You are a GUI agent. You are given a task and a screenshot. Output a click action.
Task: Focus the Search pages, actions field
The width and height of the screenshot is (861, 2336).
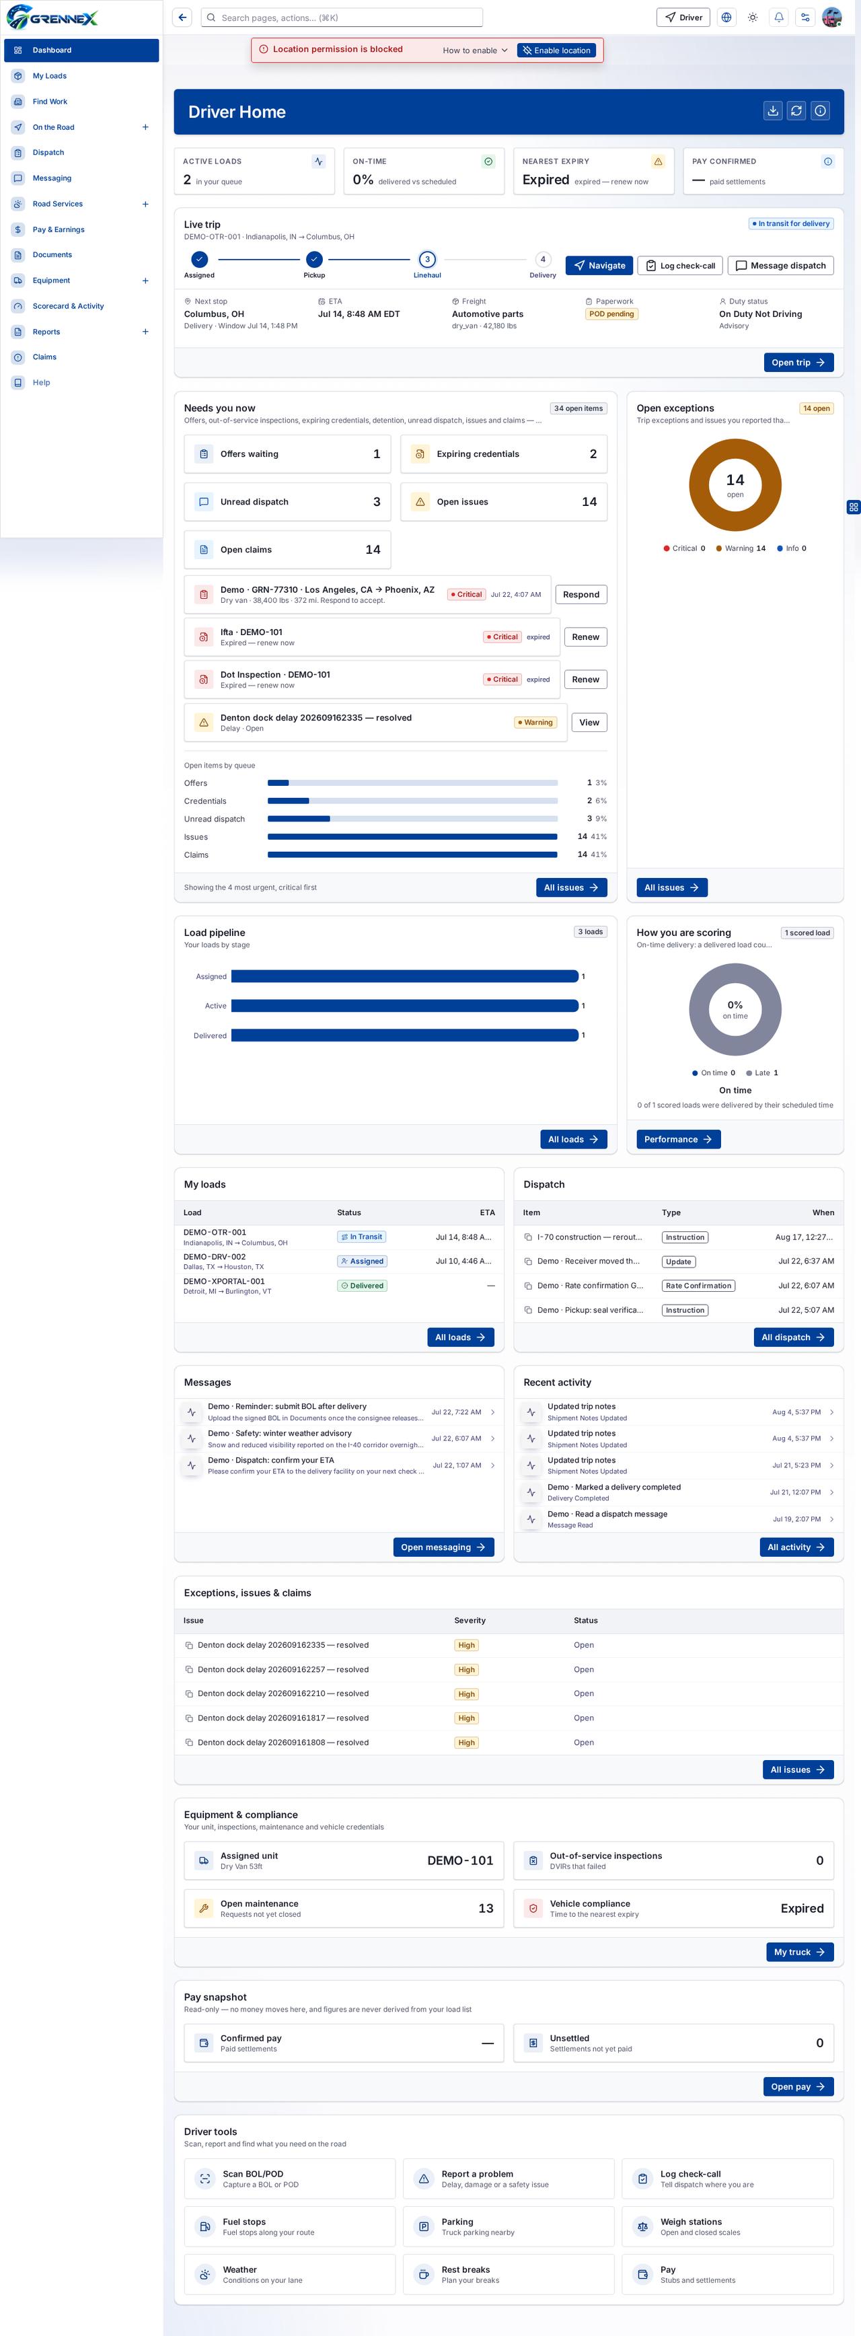click(x=342, y=17)
